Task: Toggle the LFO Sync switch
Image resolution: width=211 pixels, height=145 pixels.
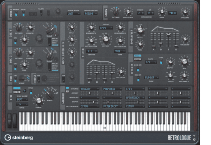Action: coord(31,92)
